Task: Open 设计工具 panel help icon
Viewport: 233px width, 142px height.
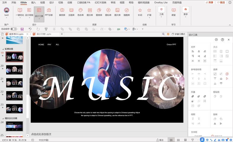Action: click(x=222, y=40)
